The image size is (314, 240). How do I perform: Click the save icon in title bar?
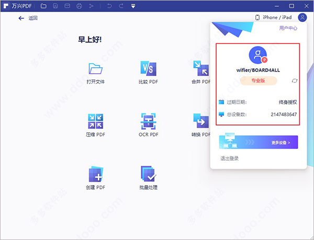pos(55,6)
